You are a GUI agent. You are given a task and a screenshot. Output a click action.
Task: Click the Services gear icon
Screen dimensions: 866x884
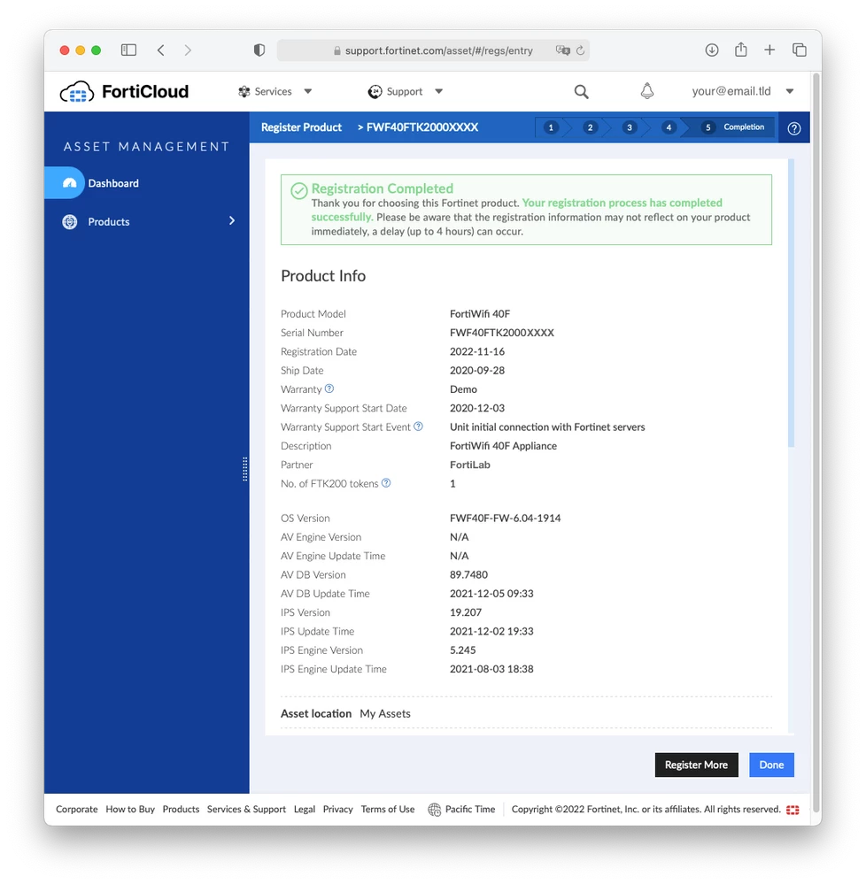coord(244,91)
